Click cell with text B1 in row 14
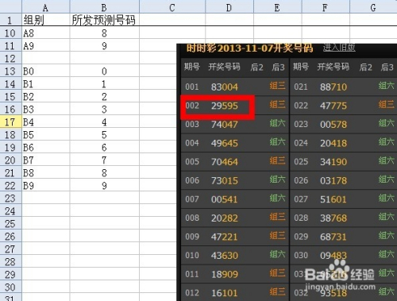This screenshot has height=301, width=397. point(46,84)
